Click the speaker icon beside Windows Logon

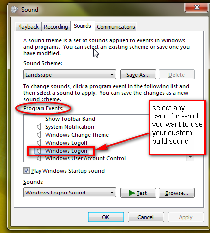pyautogui.click(x=39, y=151)
